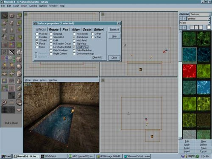Pick the red lava texture swatch
This screenshot has height=159, width=212.
(190, 71)
